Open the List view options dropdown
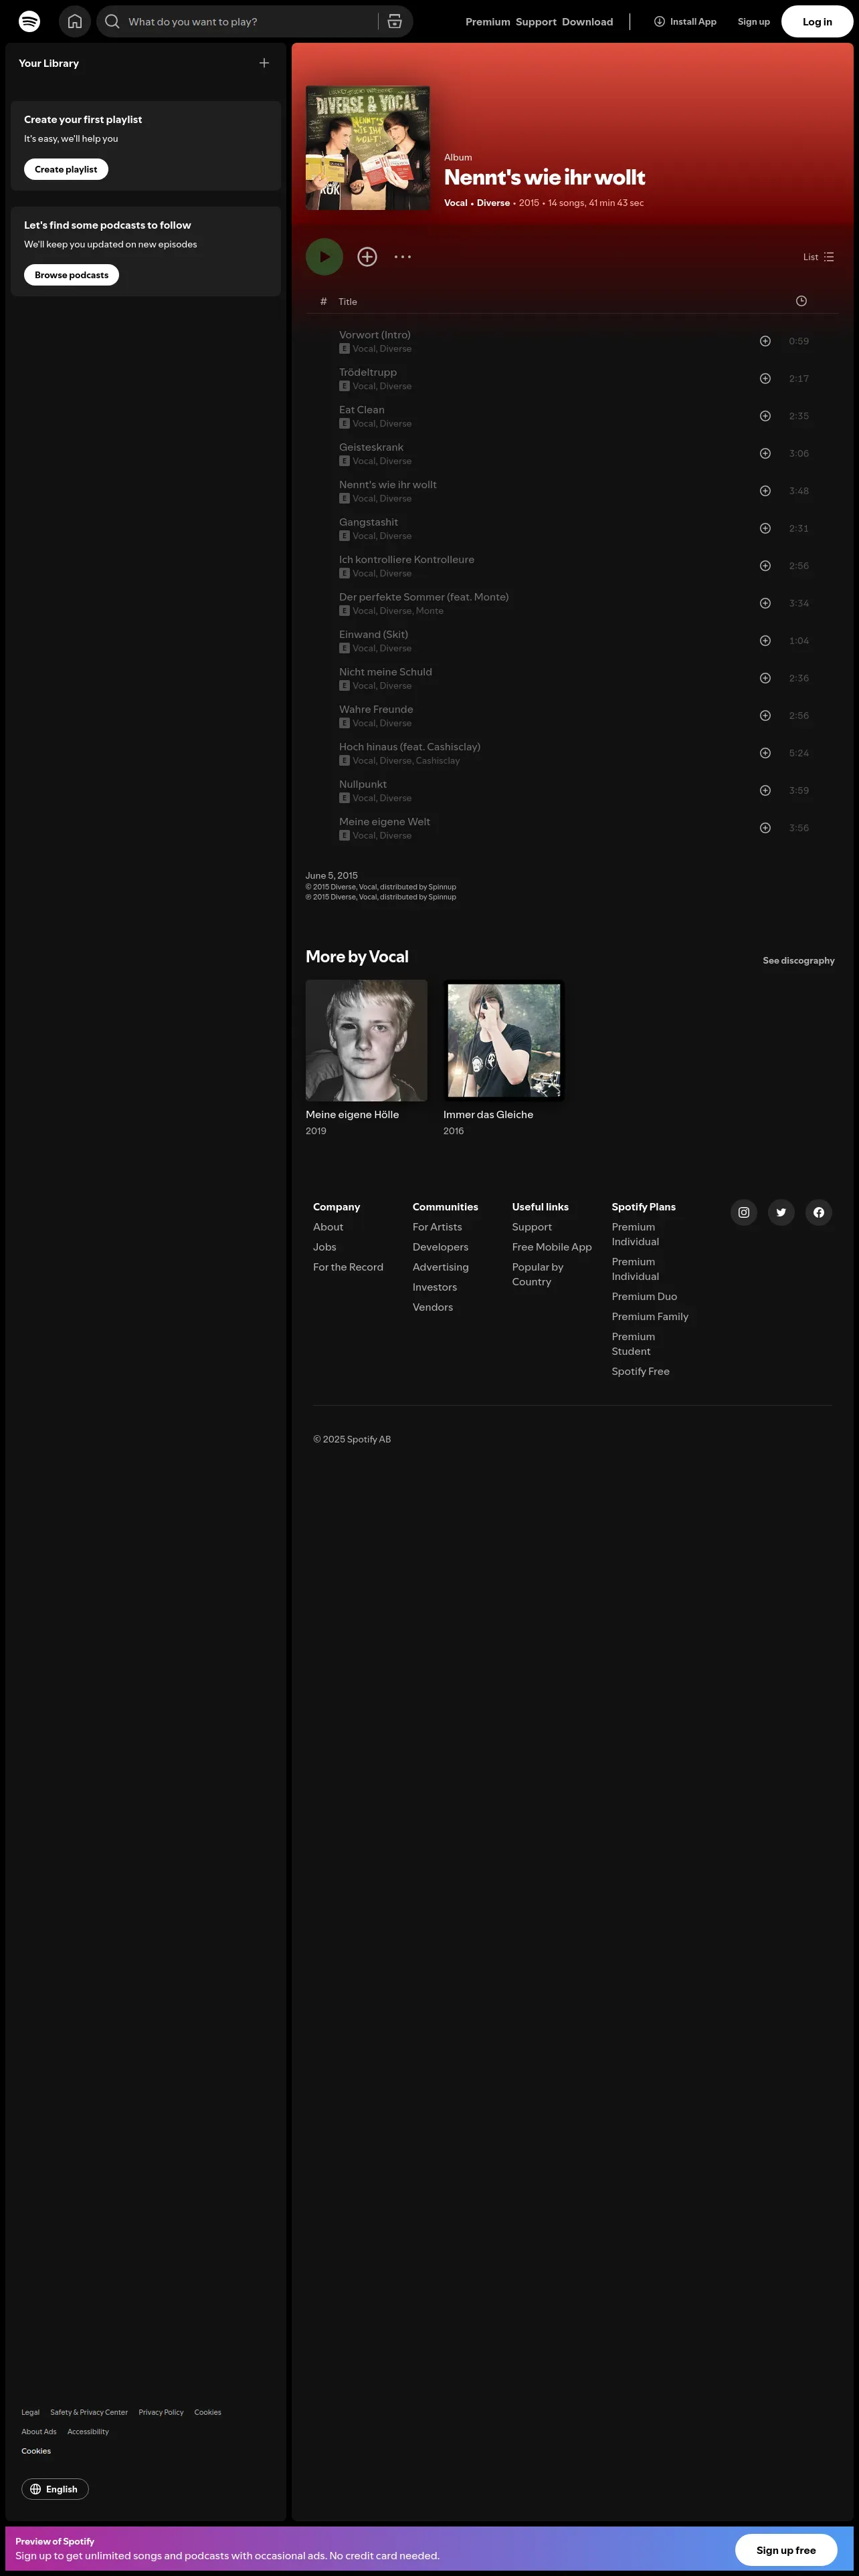The image size is (859, 2576). click(x=818, y=257)
